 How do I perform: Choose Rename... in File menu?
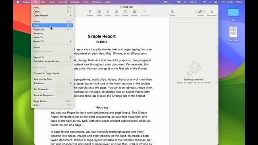52,33
